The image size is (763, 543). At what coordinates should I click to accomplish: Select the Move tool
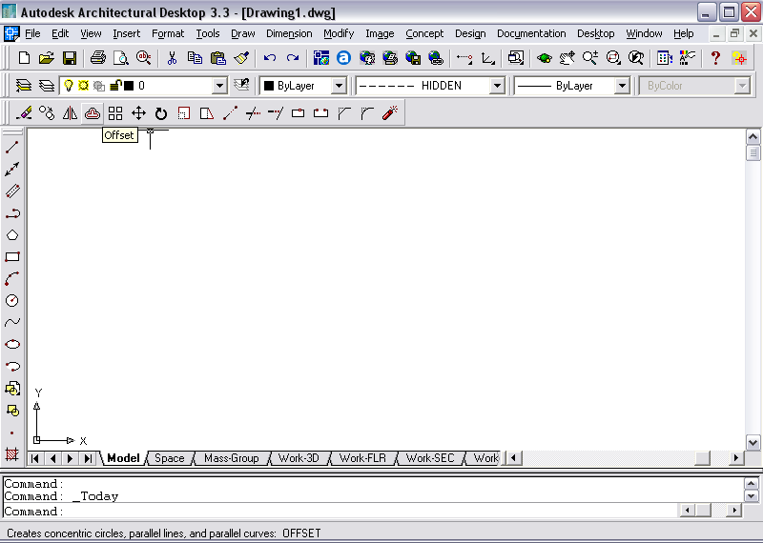point(138,113)
